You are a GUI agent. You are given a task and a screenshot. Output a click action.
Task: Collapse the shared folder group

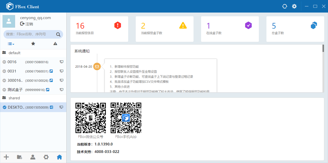coord(33,98)
